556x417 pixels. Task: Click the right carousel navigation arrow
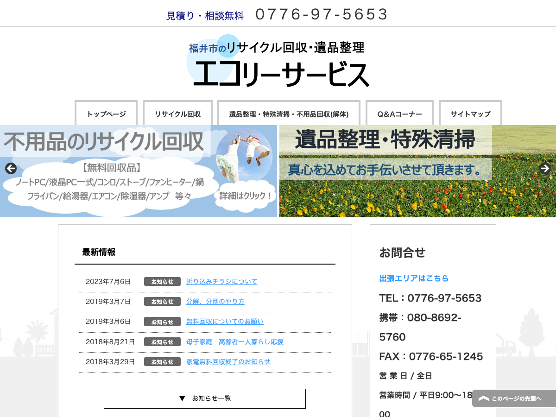(545, 169)
